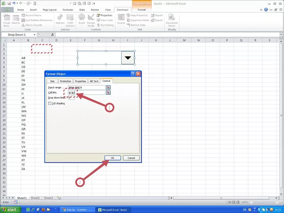Toggle Use Relative References
Image resolution: width=284 pixels, height=213 pixels.
click(37, 20)
